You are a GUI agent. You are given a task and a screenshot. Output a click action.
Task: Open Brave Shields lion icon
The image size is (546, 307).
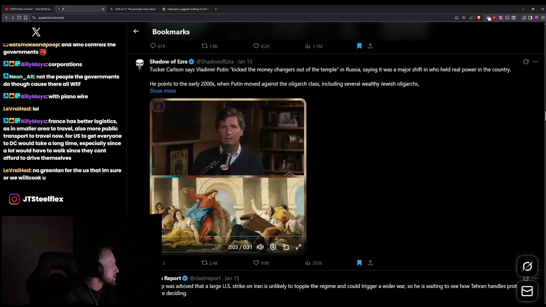tap(479, 17)
